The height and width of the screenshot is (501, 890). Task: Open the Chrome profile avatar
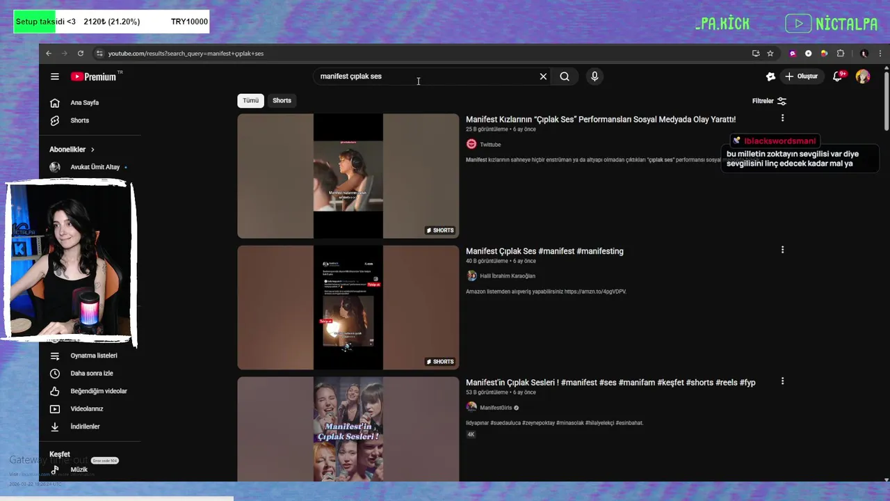pos(864,54)
